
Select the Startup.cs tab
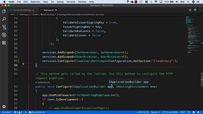coord(49,10)
